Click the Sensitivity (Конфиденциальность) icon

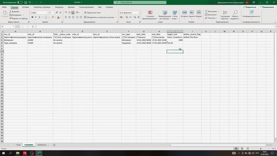pyautogui.click(x=251, y=13)
